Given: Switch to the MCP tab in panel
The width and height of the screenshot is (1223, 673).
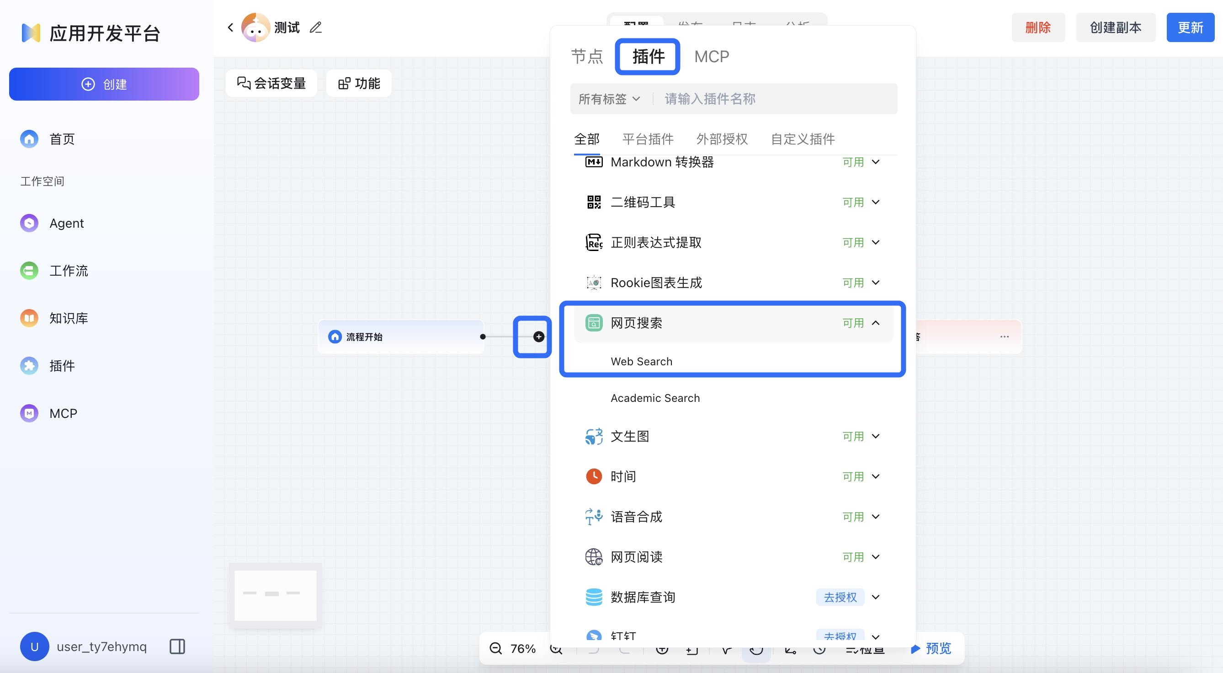Looking at the screenshot, I should tap(711, 57).
